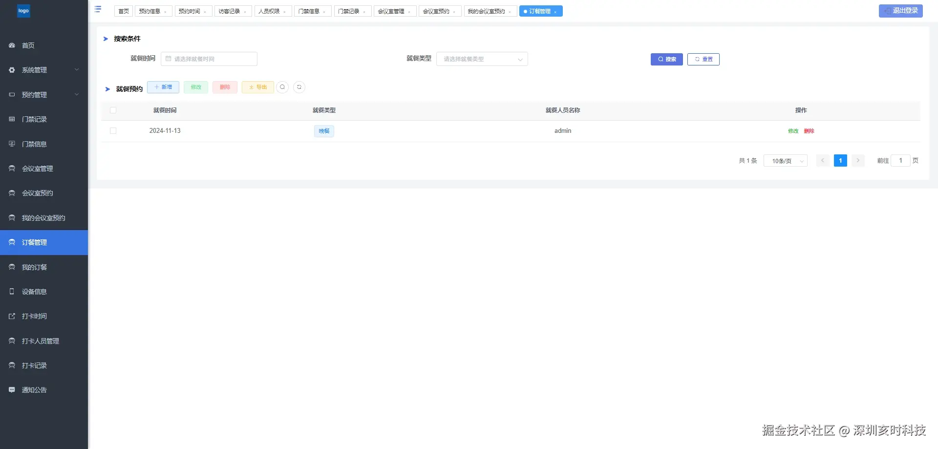The image size is (938, 449).
Task: Tick the select-all checkbox in the table header
Action: click(113, 110)
